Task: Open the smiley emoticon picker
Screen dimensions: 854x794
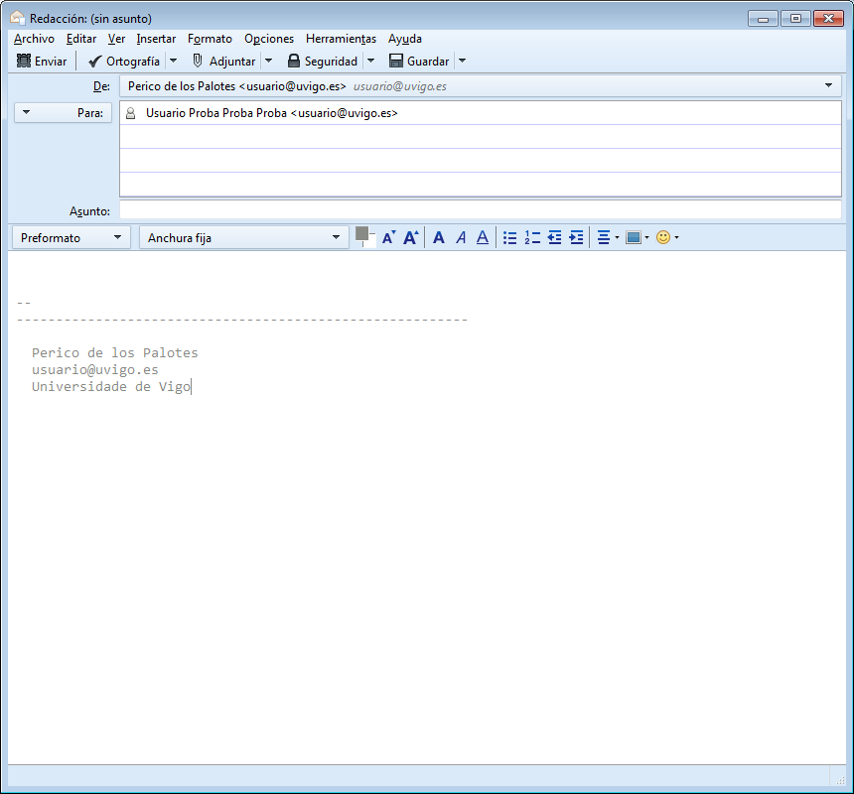Action: (x=663, y=238)
